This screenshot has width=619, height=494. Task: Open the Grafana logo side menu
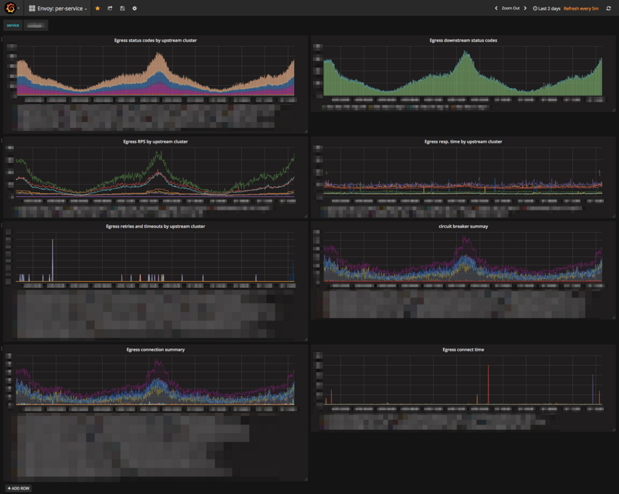coord(10,8)
